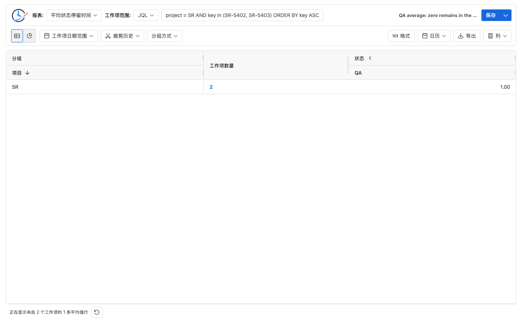Sort by the 项目 column arrow
Screen dimensions: 522x326
(x=27, y=73)
